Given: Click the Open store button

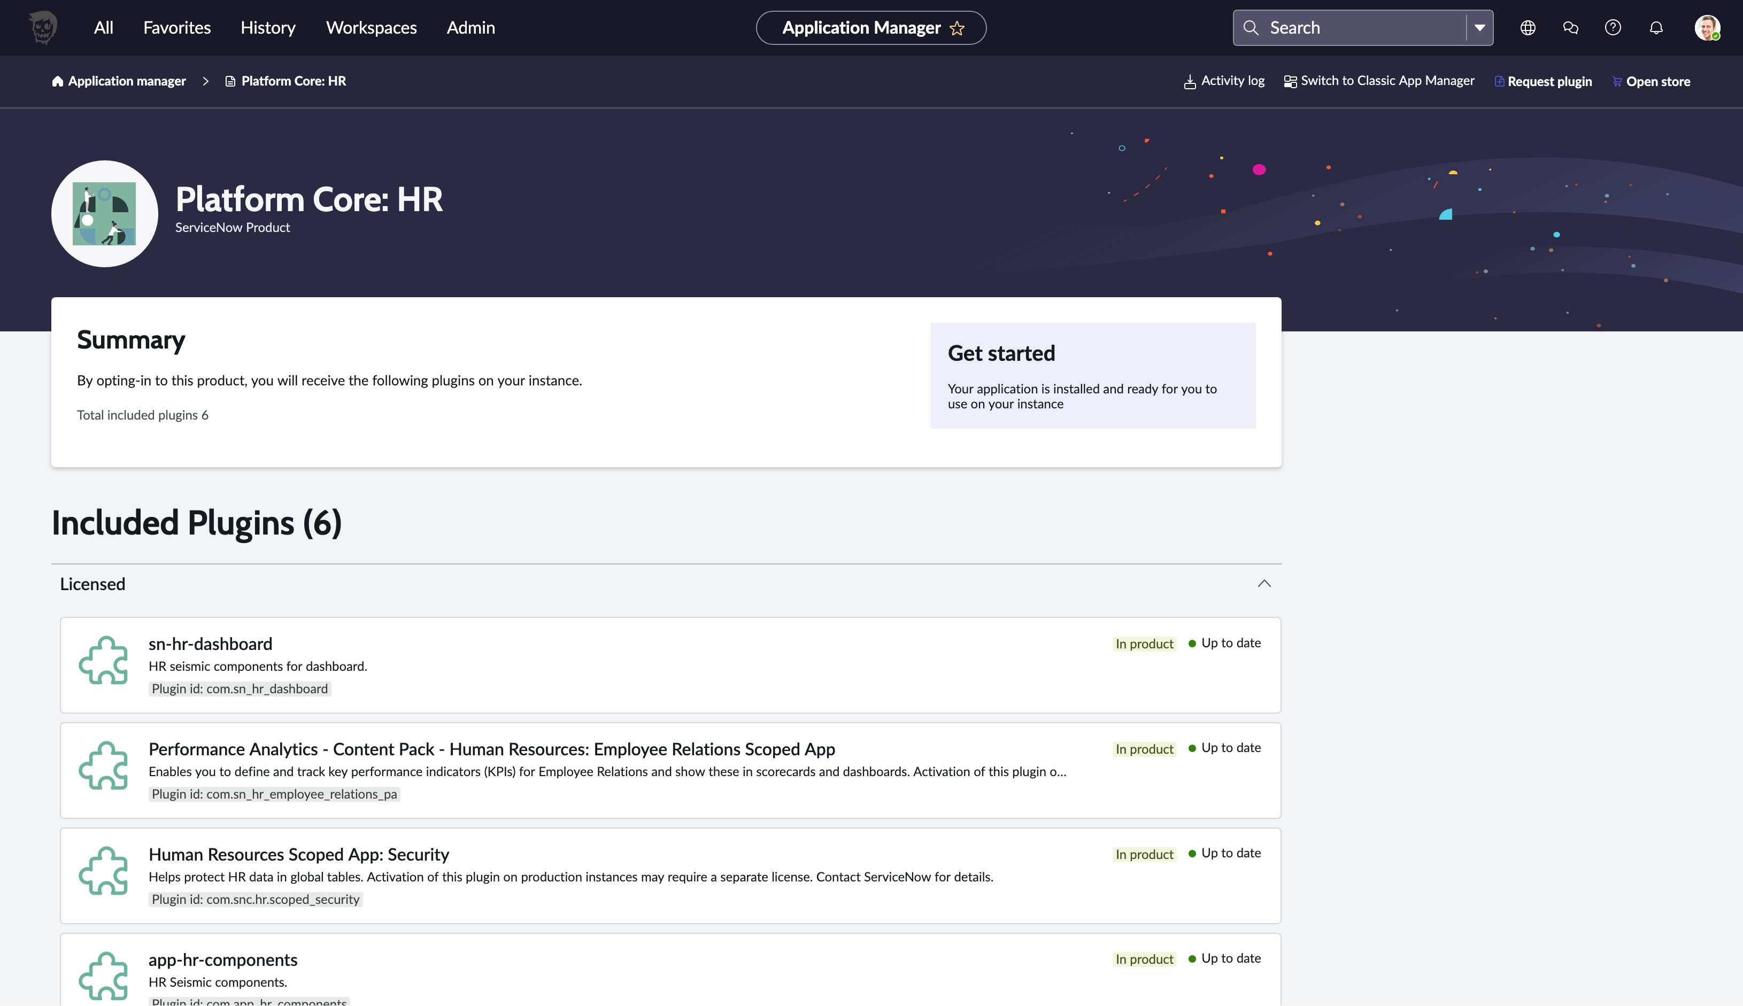Looking at the screenshot, I should [1651, 82].
